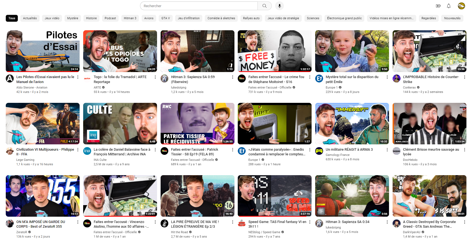Click the search magnifier button
This screenshot has width=470, height=245.
tap(264, 6)
